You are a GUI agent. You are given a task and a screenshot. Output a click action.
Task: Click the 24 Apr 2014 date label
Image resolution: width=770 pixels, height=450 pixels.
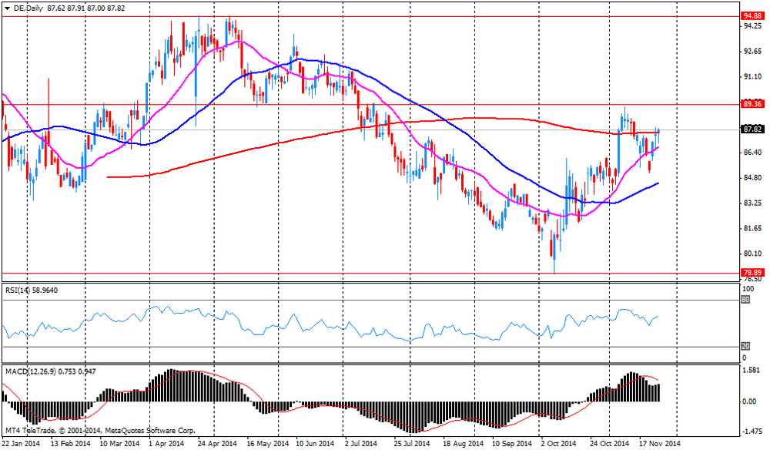pos(216,444)
